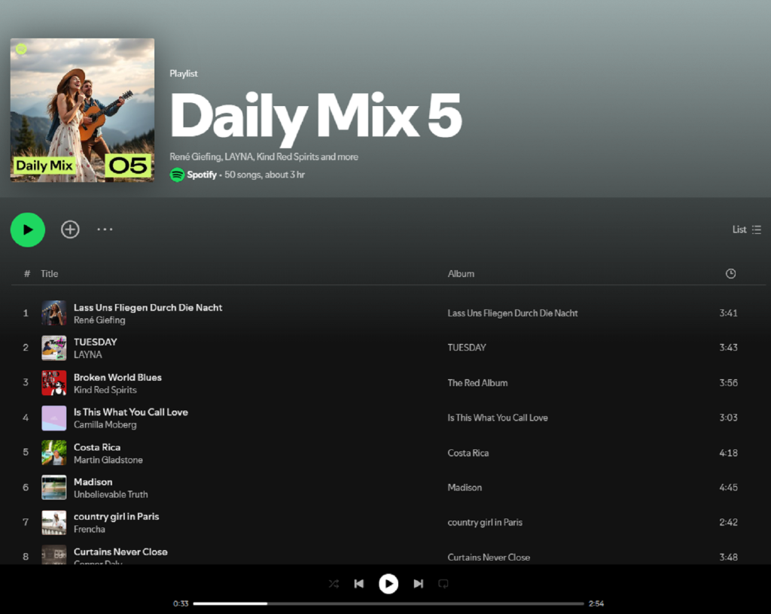Viewport: 771px width, 614px height.
Task: Select song Is This What You Call Love
Action: pyautogui.click(x=131, y=412)
